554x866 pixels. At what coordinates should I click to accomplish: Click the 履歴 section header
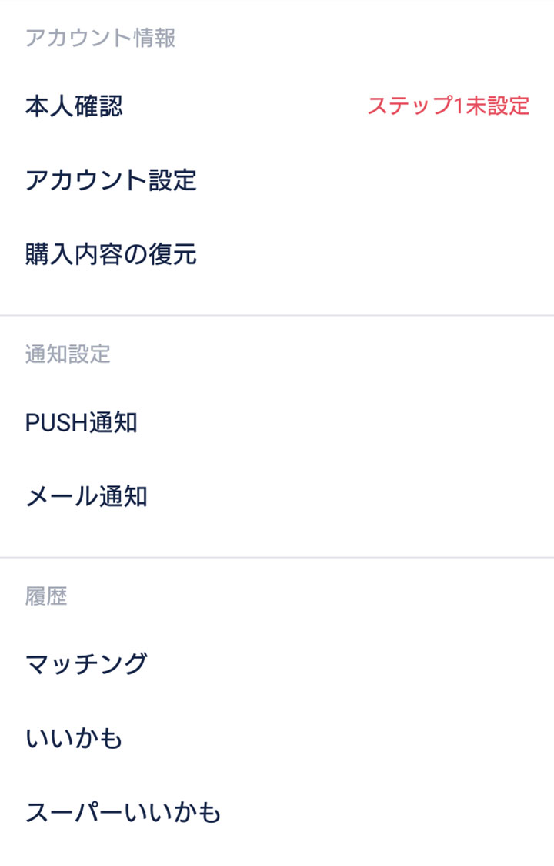coord(46,596)
